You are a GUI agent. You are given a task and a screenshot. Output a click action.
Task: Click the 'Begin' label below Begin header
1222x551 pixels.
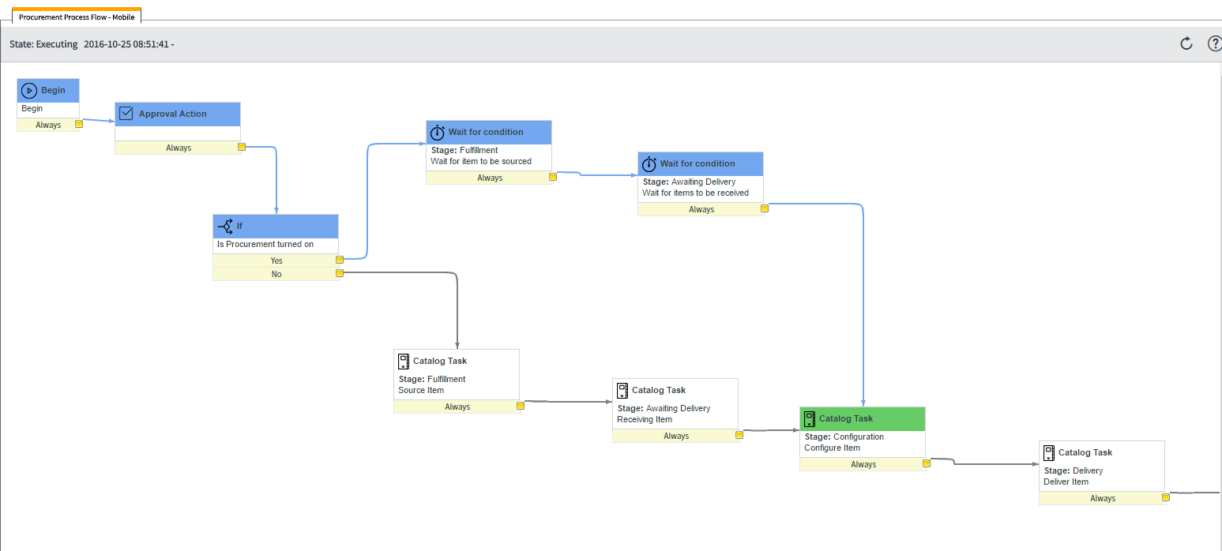click(32, 108)
